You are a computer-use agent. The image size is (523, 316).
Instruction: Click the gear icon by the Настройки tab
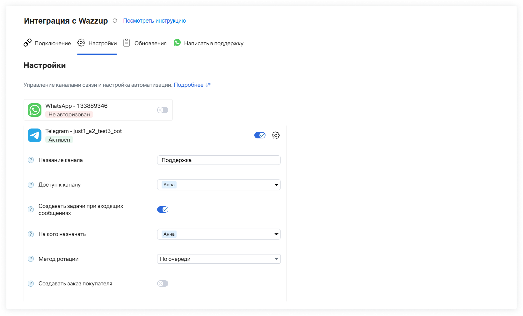[x=81, y=43]
